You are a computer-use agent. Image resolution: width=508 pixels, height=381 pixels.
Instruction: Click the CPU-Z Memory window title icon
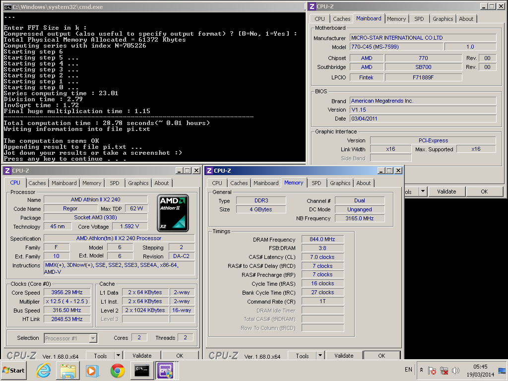click(x=209, y=171)
